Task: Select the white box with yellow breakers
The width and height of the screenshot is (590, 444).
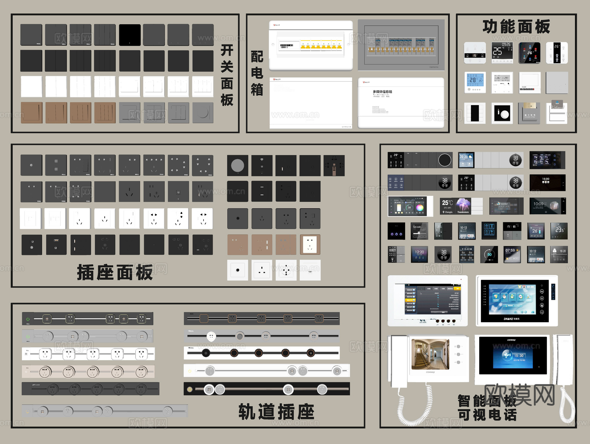Action: click(x=311, y=46)
